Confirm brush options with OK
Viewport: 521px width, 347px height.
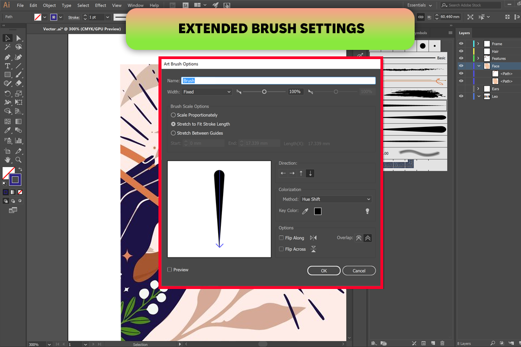[x=324, y=271]
